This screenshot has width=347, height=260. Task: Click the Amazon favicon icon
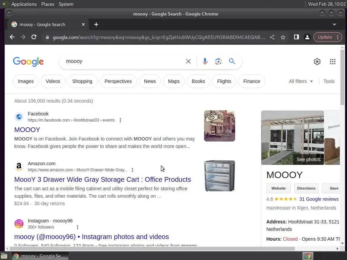pyautogui.click(x=19, y=167)
